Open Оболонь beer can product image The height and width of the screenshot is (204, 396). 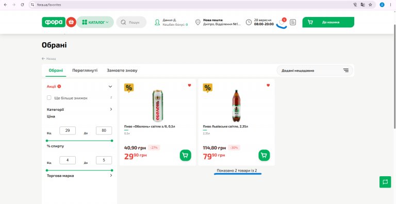158,106
